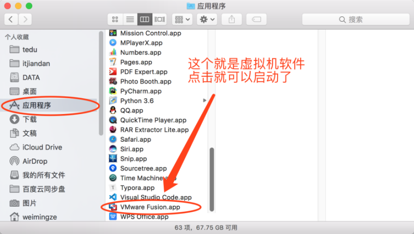Open the VMware Fusion.app icon

click(x=113, y=207)
